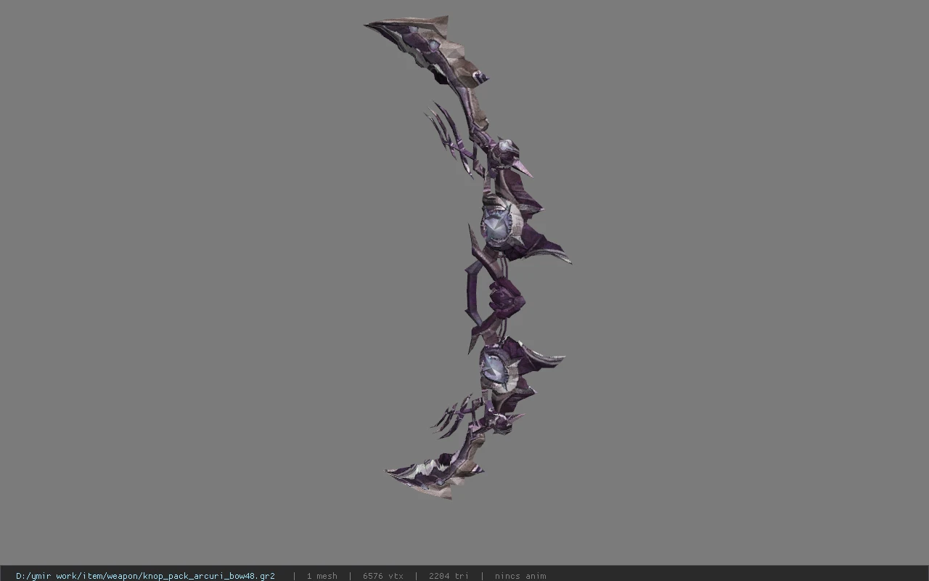Screen dimensions: 929x581
Task: Click the '2204 tri' triangle count
Action: 449,576
